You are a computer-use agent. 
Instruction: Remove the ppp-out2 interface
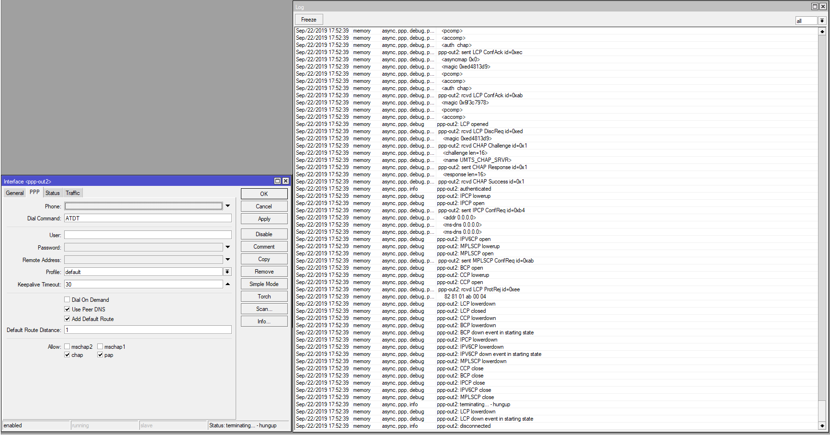(264, 272)
